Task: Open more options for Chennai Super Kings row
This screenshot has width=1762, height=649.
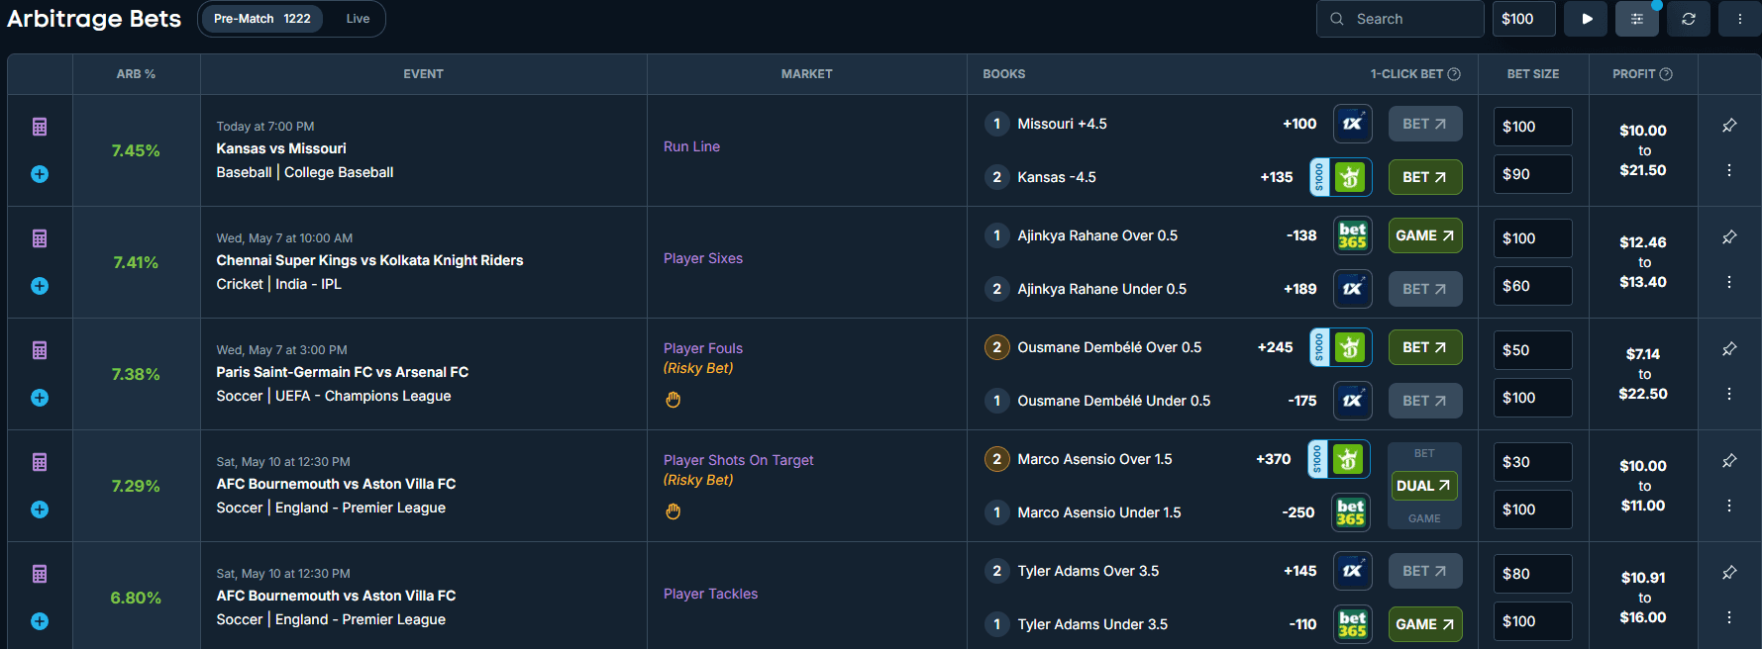Action: [1729, 282]
